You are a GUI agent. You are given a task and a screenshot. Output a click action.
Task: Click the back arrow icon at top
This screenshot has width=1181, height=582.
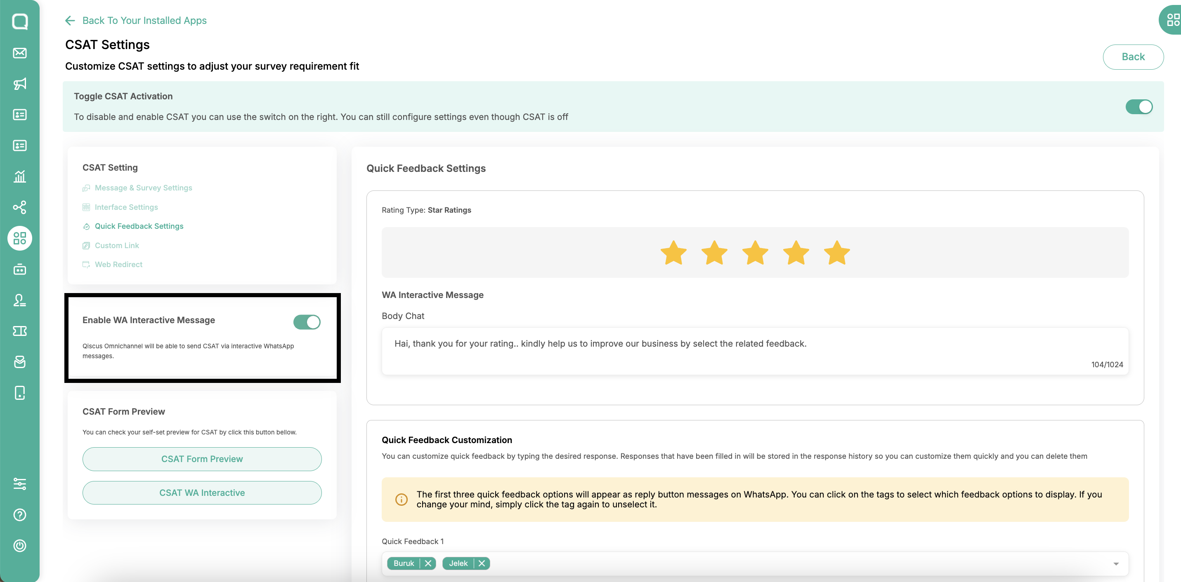coord(70,21)
